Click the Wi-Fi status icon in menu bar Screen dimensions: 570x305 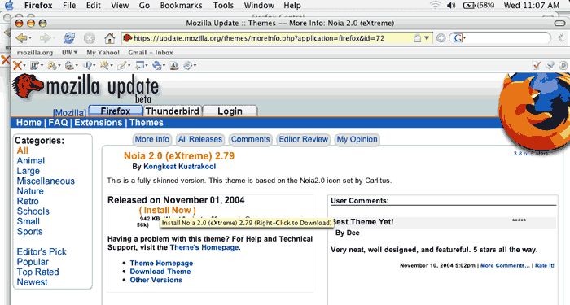[x=435, y=5]
